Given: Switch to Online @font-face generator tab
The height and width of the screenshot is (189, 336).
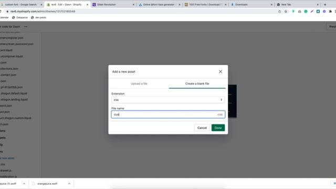Looking at the screenshot, I should pyautogui.click(x=159, y=5).
